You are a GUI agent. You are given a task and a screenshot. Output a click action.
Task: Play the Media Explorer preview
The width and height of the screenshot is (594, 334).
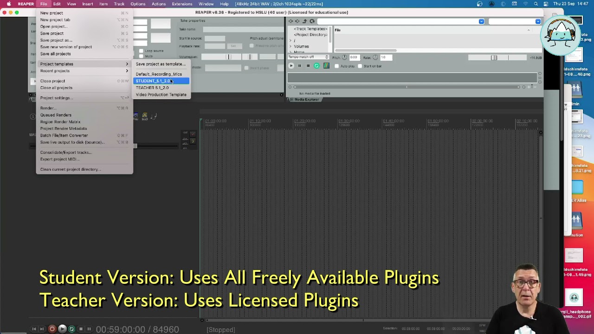click(291, 66)
